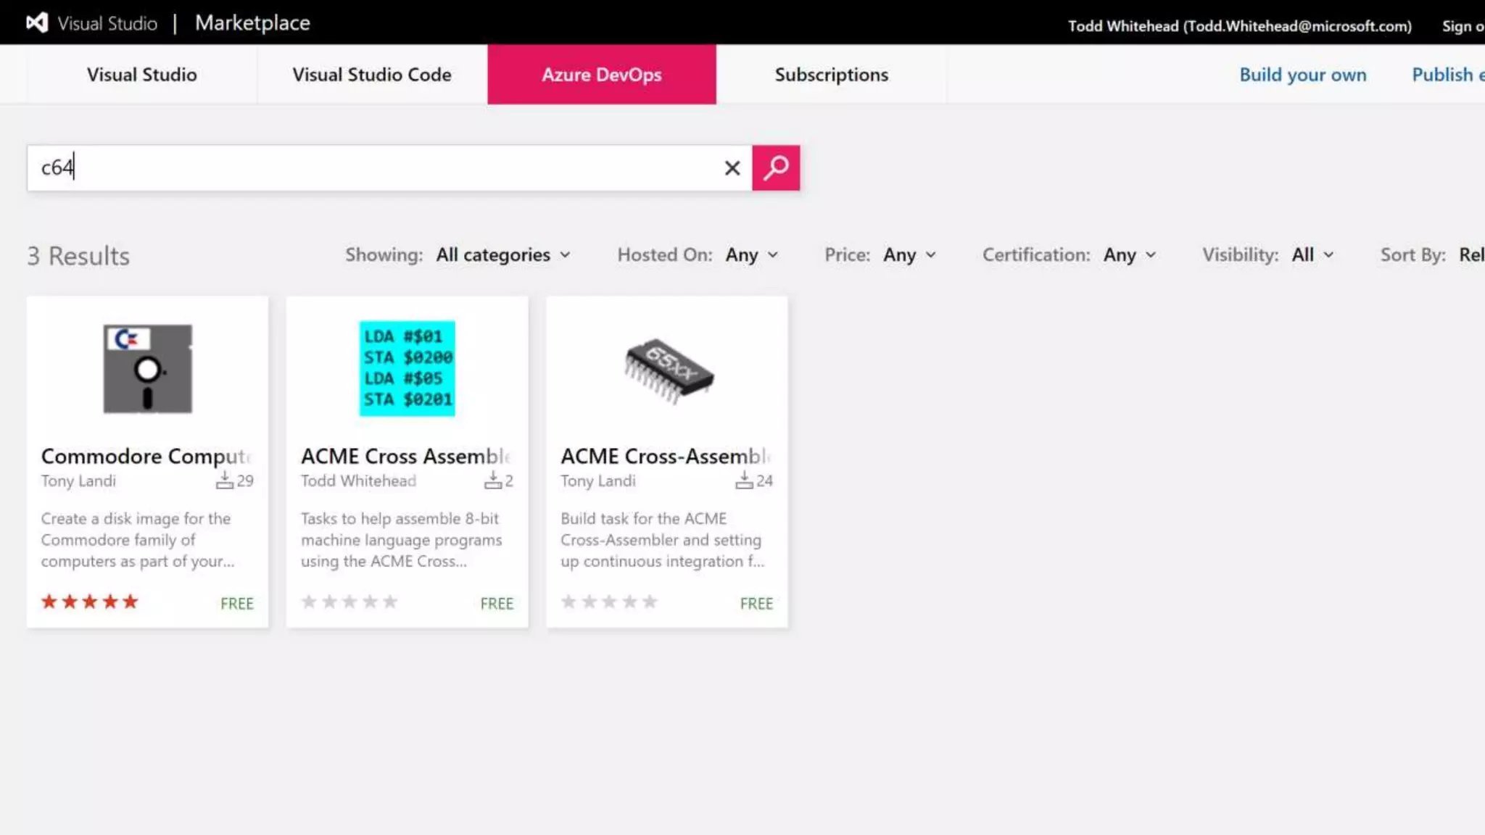Select the Subscriptions tab

point(831,75)
